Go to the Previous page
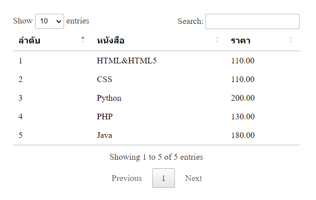Screen dimensions: 316x200 pyautogui.click(x=126, y=178)
